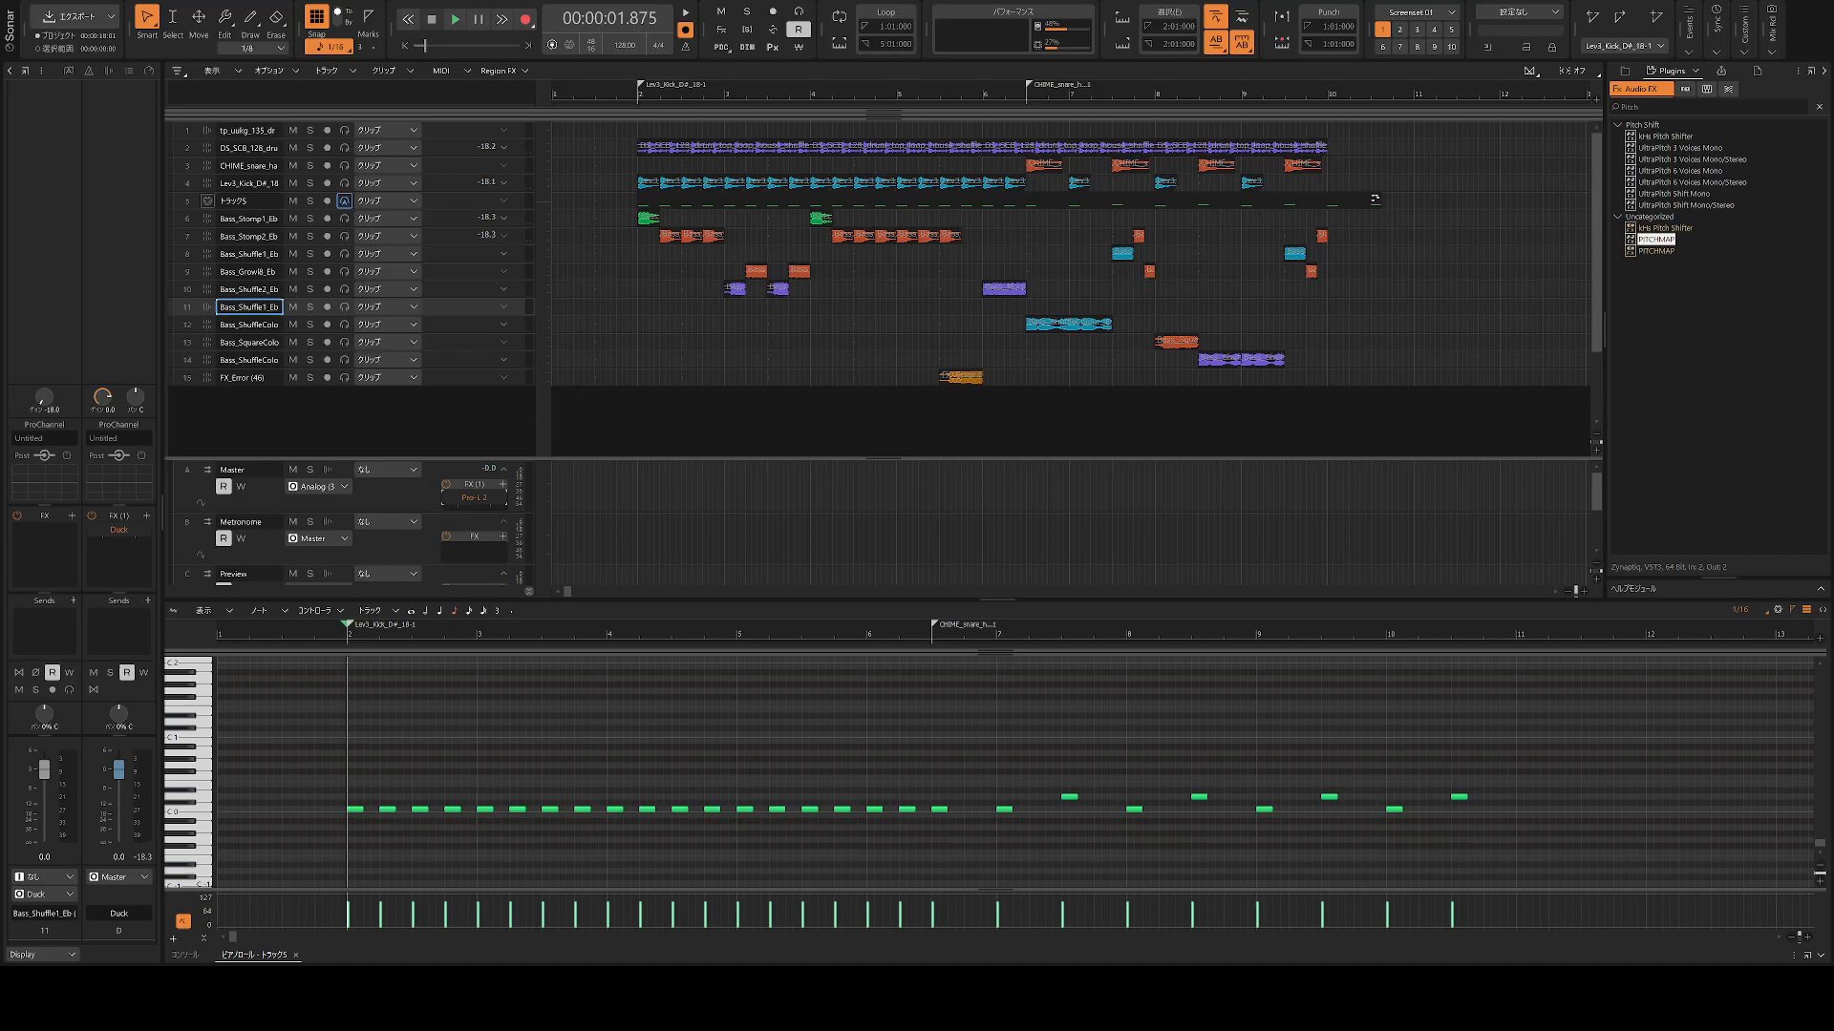Screen dimensions: 1834x1031
Task: Toggle the loop on/off icon
Action: [839, 16]
